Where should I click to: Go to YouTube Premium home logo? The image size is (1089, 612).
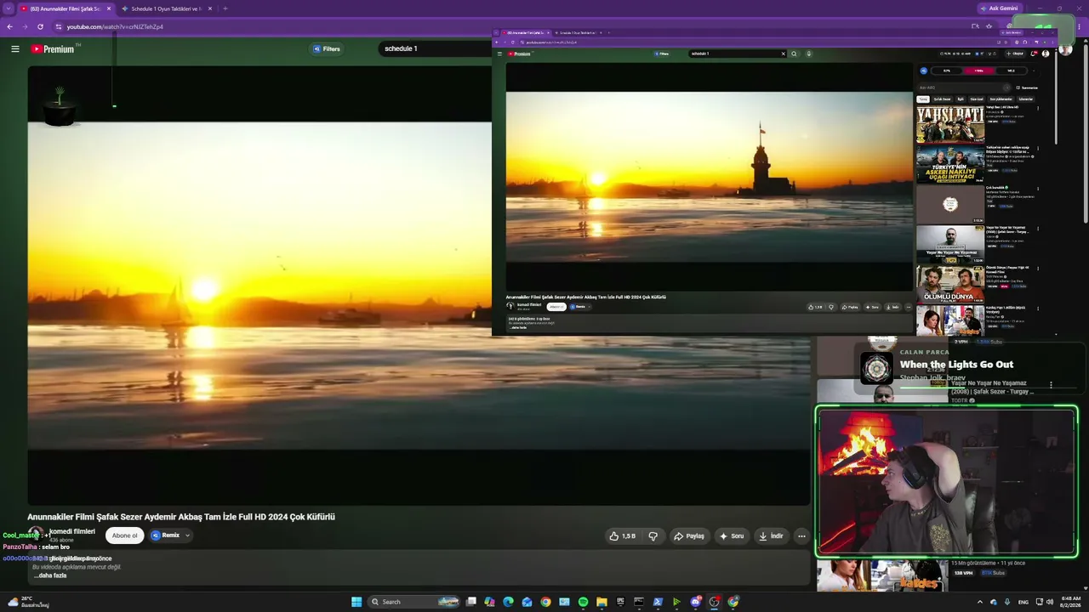(54, 48)
